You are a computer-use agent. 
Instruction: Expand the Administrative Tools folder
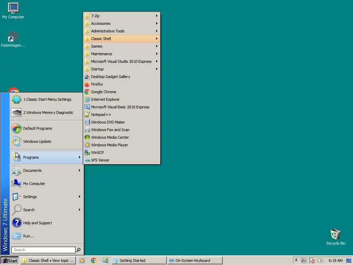click(122, 31)
